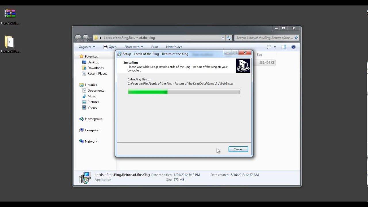Open the Videos library
The width and height of the screenshot is (368, 207).
pyautogui.click(x=92, y=108)
